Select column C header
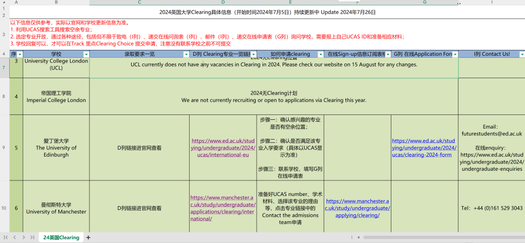The image size is (525, 243). (x=140, y=2)
